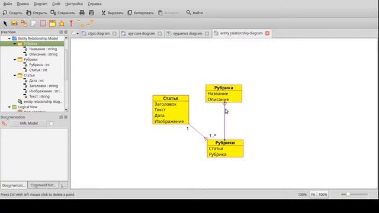
Task: Select Текст : string in tree
Action: [40, 96]
